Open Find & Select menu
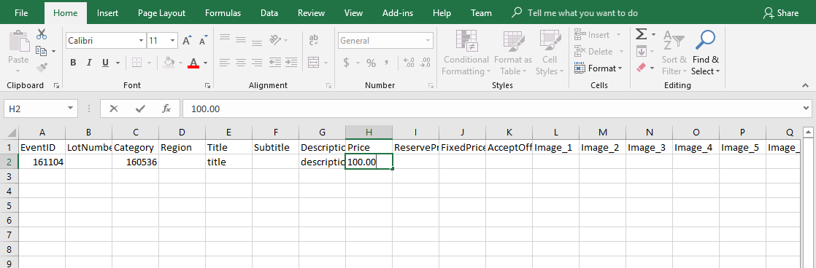The height and width of the screenshot is (268, 816). (705, 52)
